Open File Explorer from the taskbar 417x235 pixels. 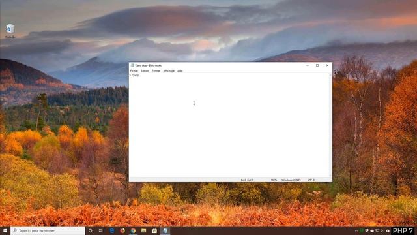[x=143, y=230]
